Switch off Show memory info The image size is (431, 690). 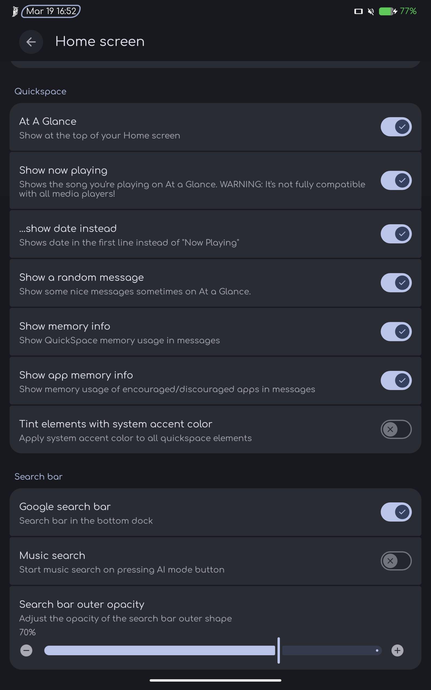(x=396, y=331)
